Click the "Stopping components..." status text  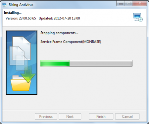point(59,33)
